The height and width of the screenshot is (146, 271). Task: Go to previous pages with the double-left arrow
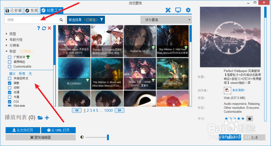(77, 110)
